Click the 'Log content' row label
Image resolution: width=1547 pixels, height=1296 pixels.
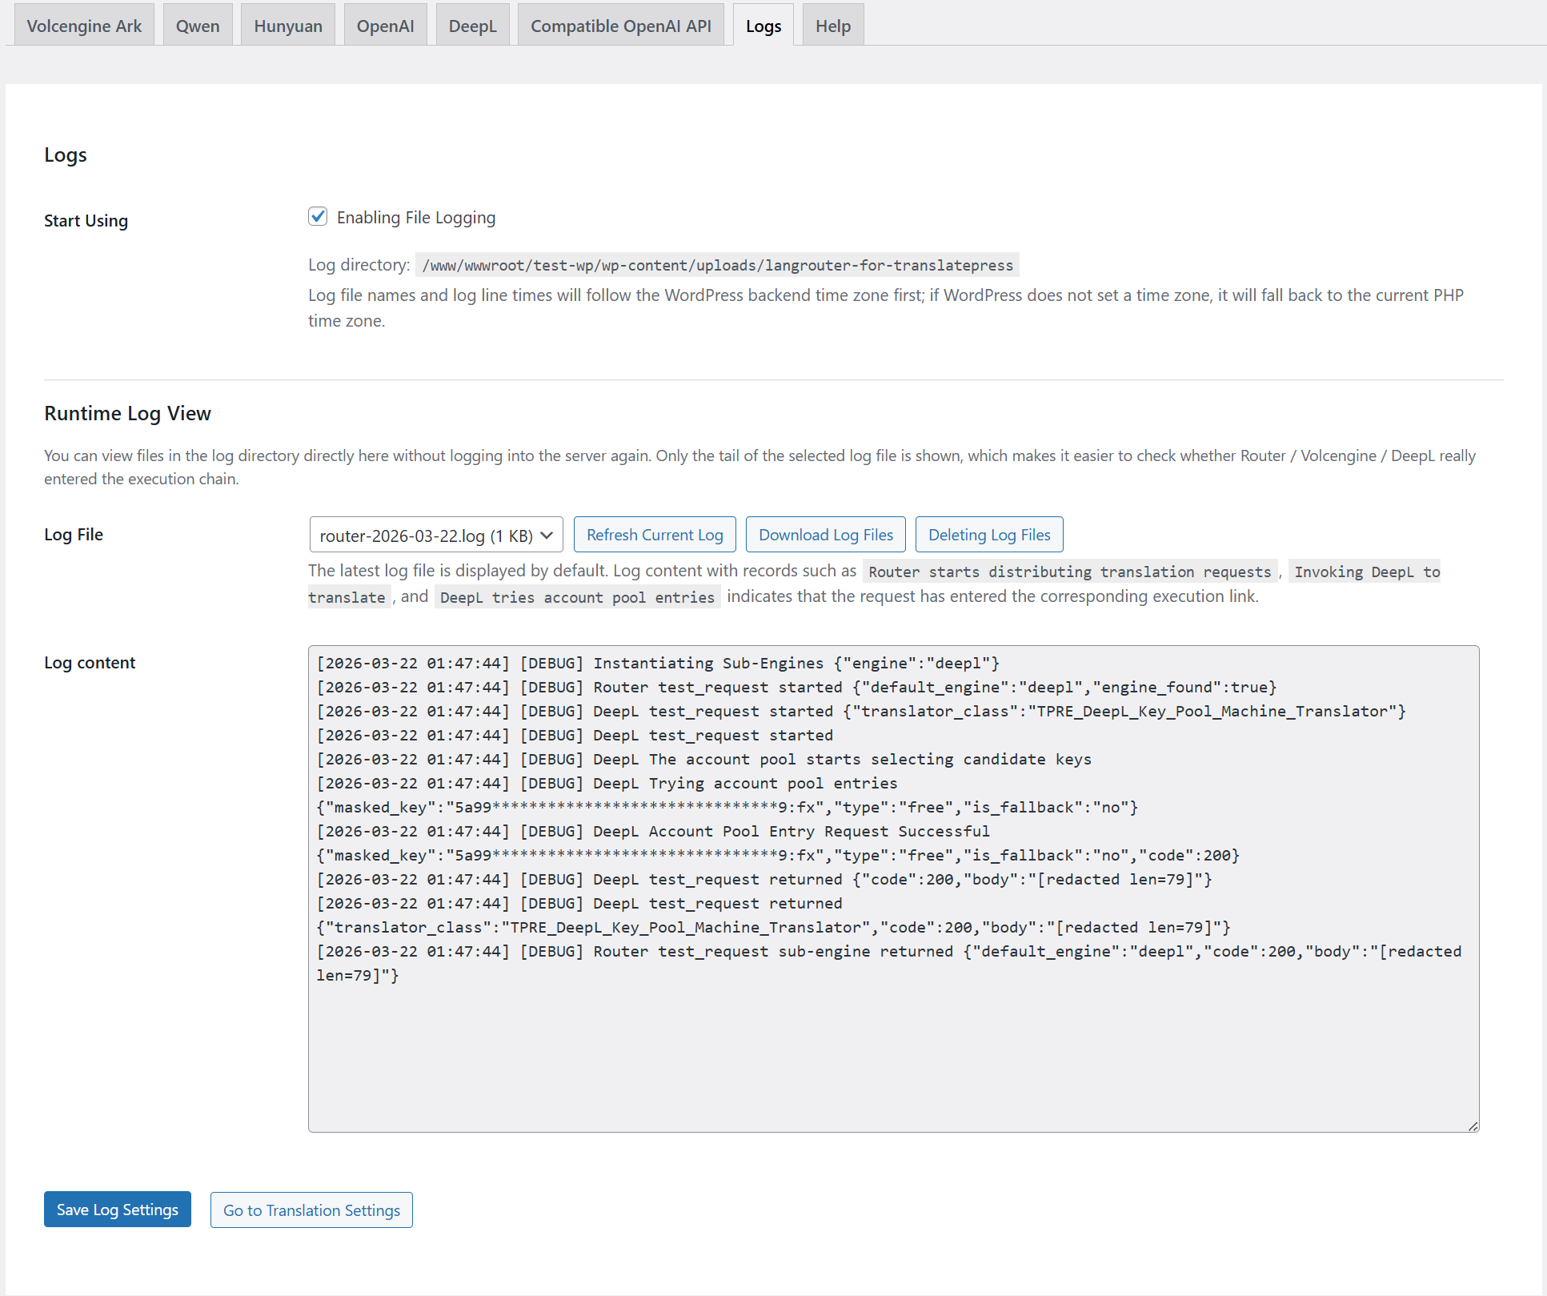click(x=90, y=663)
